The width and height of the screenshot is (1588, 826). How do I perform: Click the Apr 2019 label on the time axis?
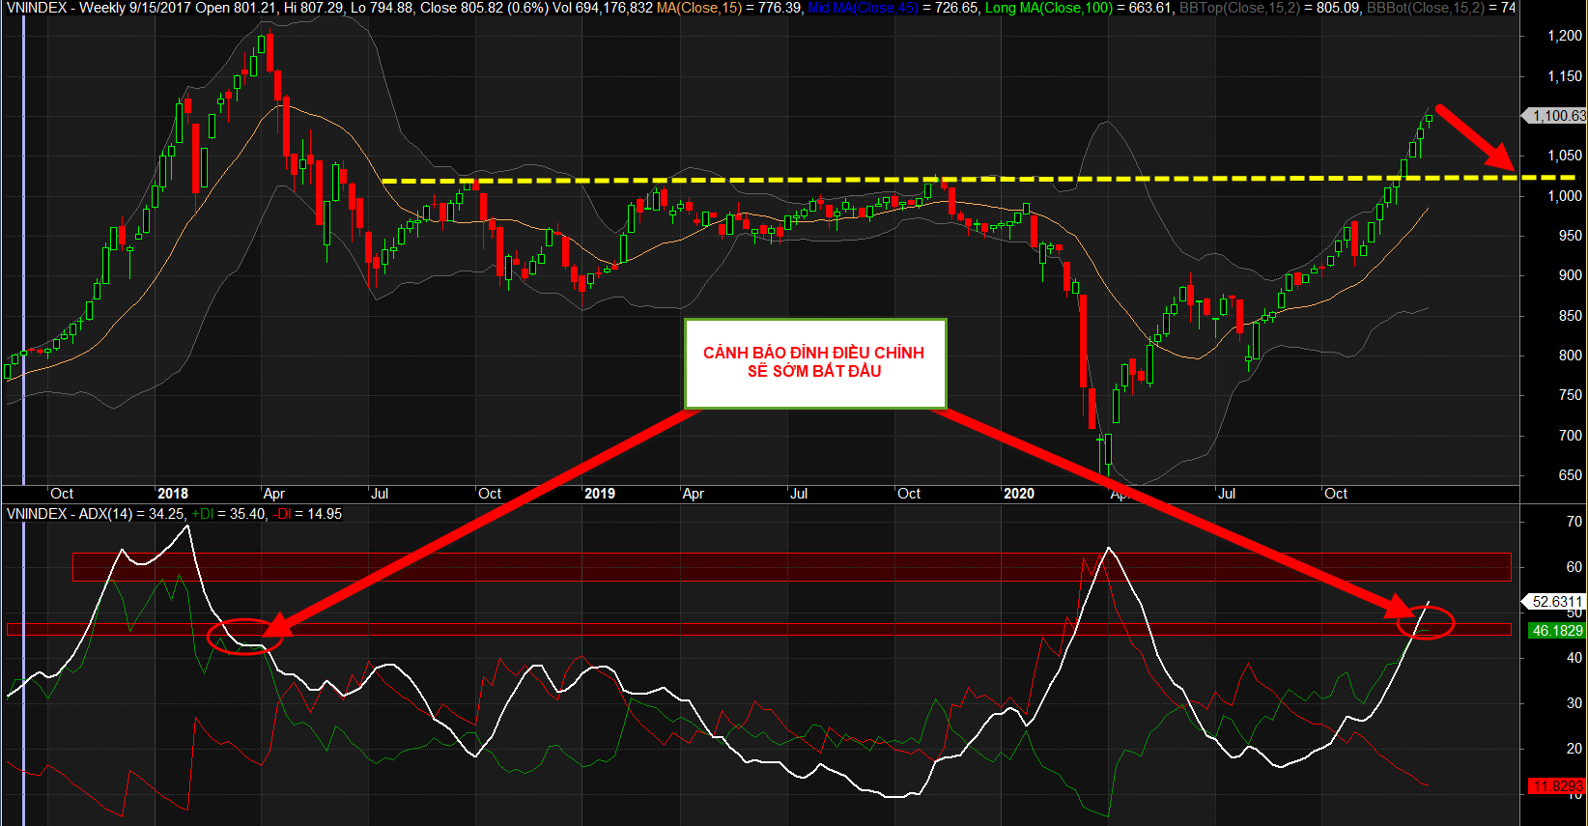pyautogui.click(x=694, y=494)
